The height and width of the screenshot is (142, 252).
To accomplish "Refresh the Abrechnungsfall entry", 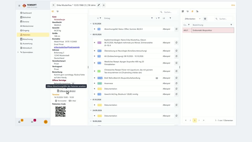I will pyautogui.click(x=176, y=29).
